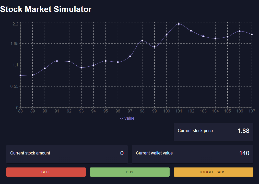This screenshot has width=259, height=184.
Task: Click the Current stock price card
Action: point(214,132)
